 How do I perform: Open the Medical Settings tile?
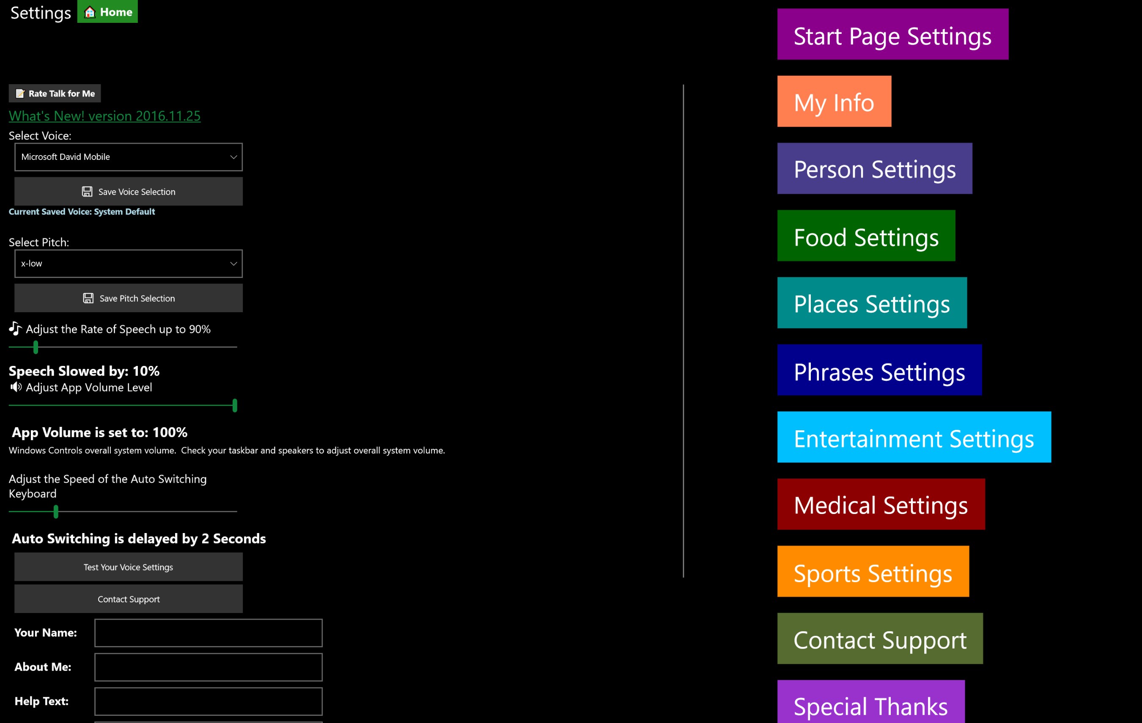881,504
